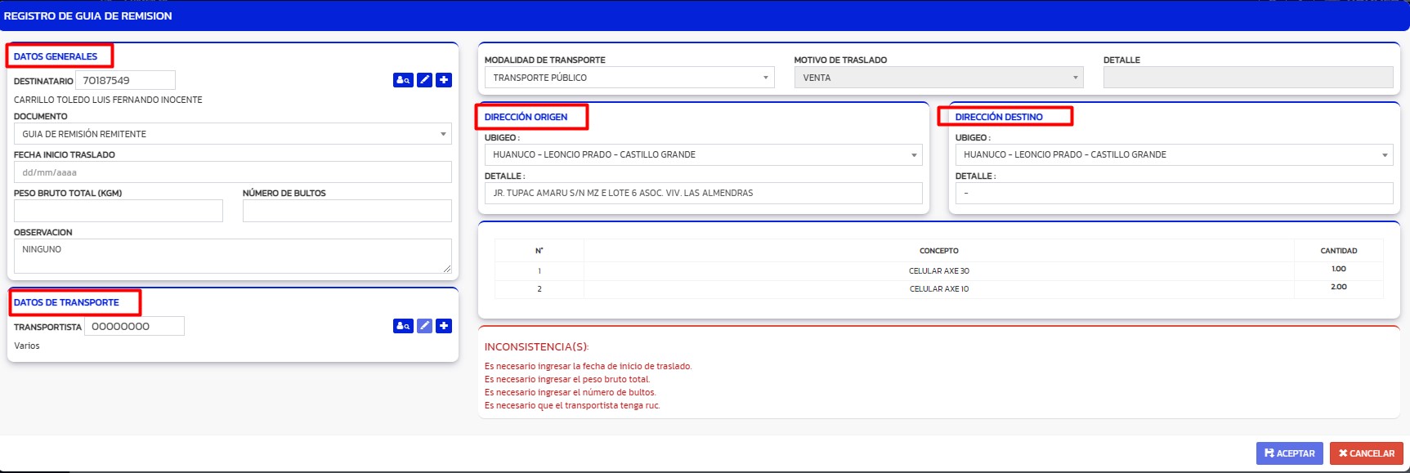
Task: Focus the FECHA INICIO TRASLADO date field
Action: tap(233, 172)
